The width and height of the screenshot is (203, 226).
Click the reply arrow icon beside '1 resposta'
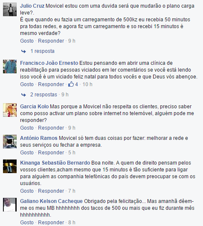(23, 51)
